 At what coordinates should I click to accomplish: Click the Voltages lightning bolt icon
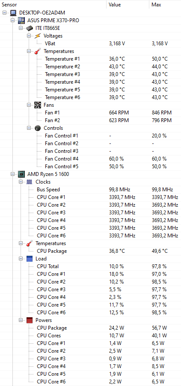click(x=38, y=36)
